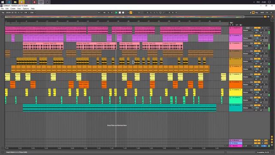
Task: Open track 9 Master output dropdown
Action: click(x=248, y=92)
